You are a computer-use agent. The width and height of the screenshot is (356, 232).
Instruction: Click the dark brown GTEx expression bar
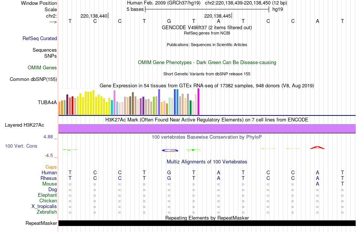point(133,103)
